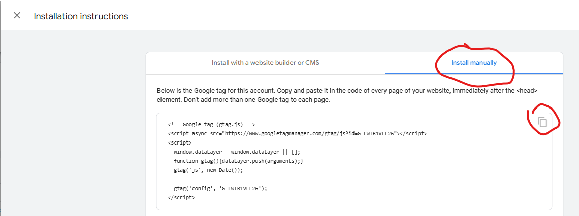Click the closing </script> tag line

(181, 198)
